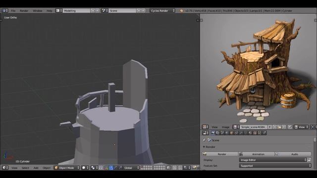
Task: Click the Scene name field in header
Action: coord(122,10)
